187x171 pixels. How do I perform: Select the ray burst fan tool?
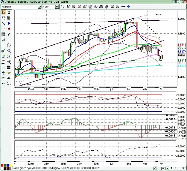tap(4, 51)
